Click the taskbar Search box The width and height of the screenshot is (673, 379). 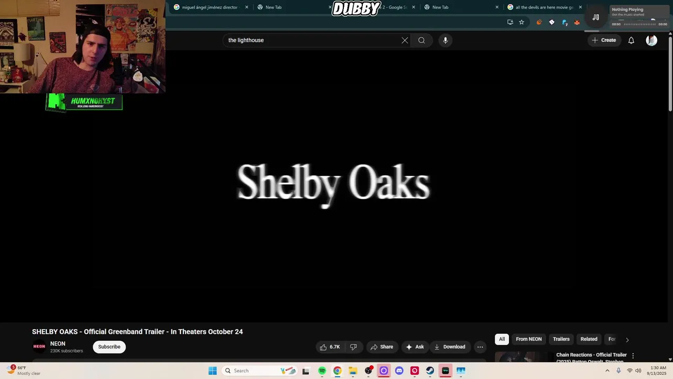tap(260, 371)
